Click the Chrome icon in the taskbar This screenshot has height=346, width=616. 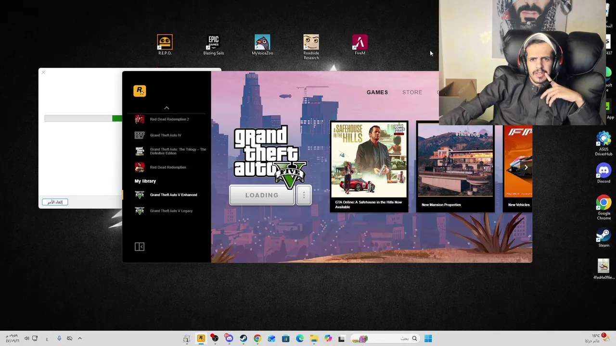pos(257,338)
